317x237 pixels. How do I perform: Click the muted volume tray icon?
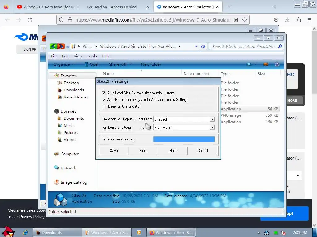click(283, 233)
